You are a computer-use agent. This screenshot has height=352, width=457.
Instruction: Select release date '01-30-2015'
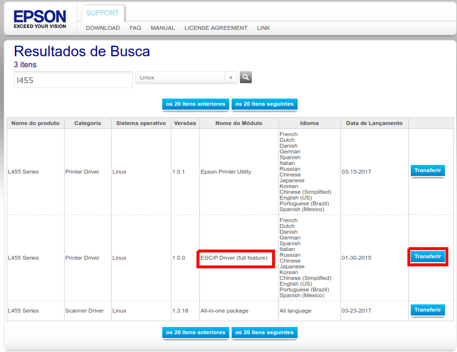pyautogui.click(x=356, y=258)
